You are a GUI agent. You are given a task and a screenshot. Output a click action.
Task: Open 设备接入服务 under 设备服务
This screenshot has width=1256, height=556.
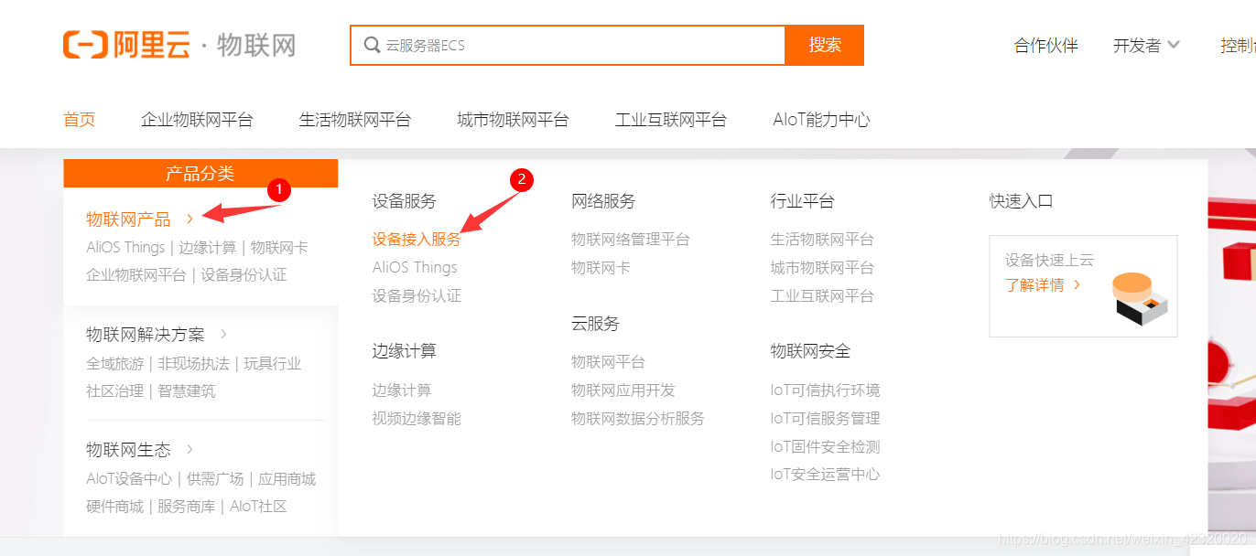point(417,240)
